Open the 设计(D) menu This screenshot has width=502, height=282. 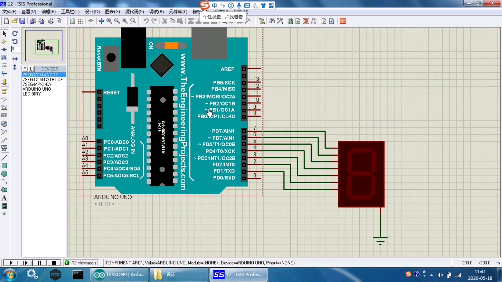[x=92, y=12]
